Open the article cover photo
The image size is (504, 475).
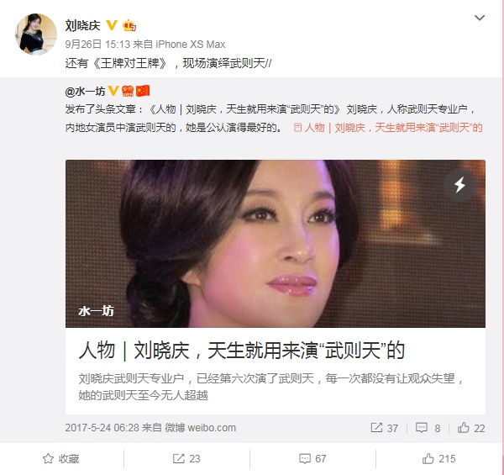click(276, 244)
